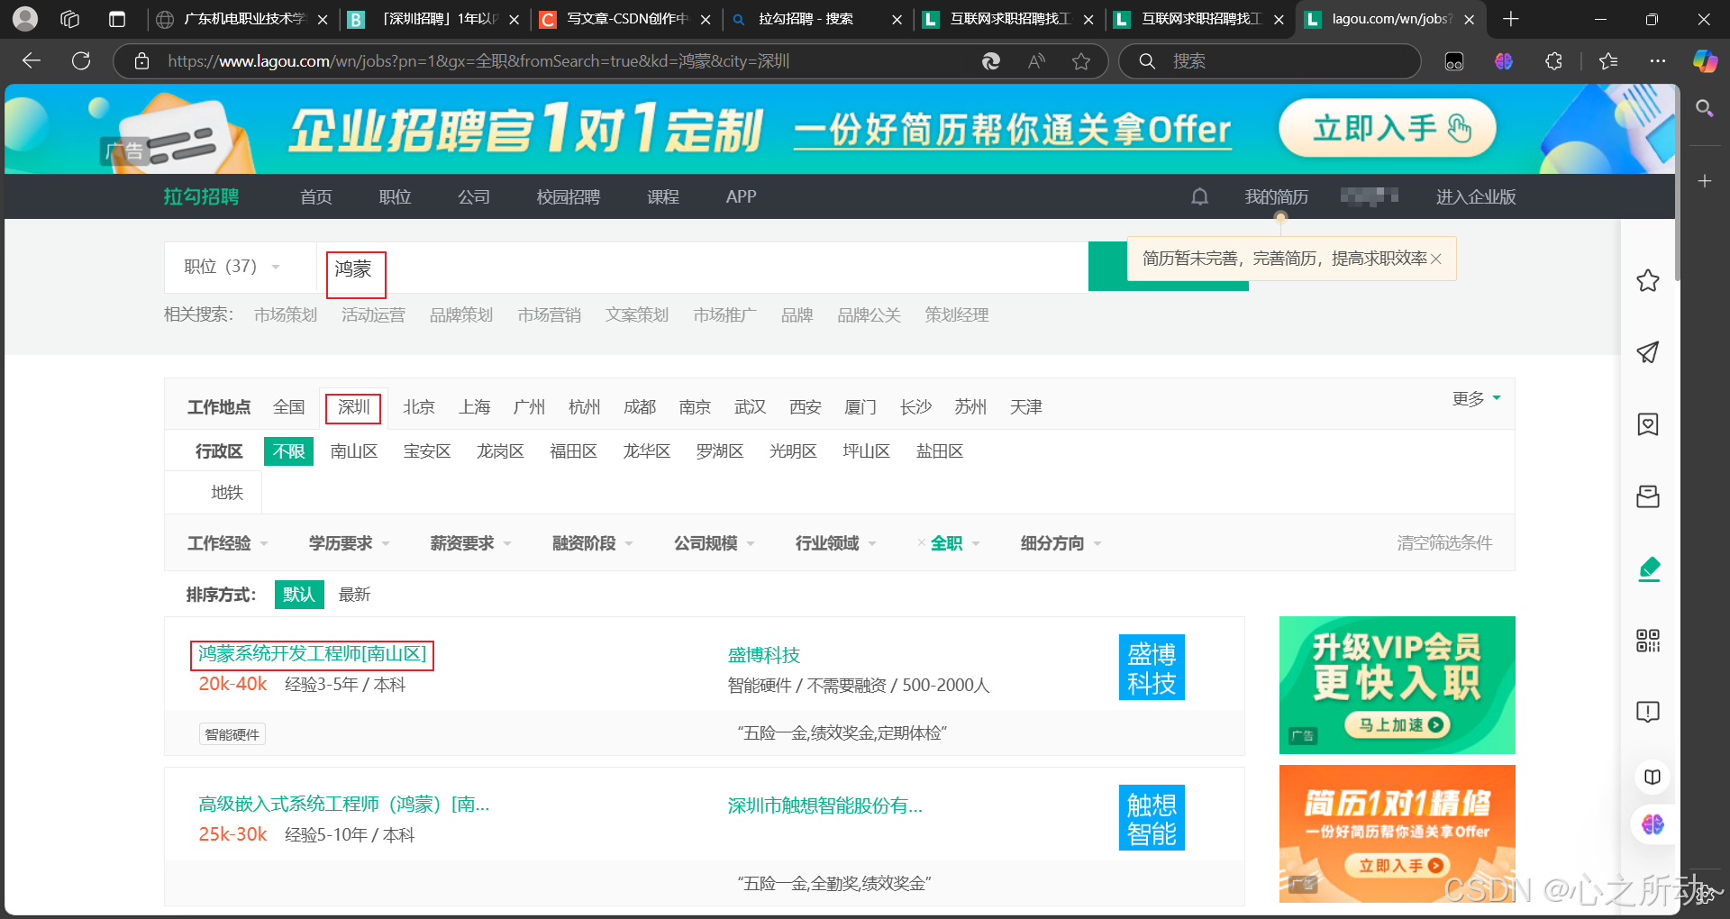Open the 升级VIP会员 ad thumbnail
The width and height of the screenshot is (1730, 919).
[1398, 685]
